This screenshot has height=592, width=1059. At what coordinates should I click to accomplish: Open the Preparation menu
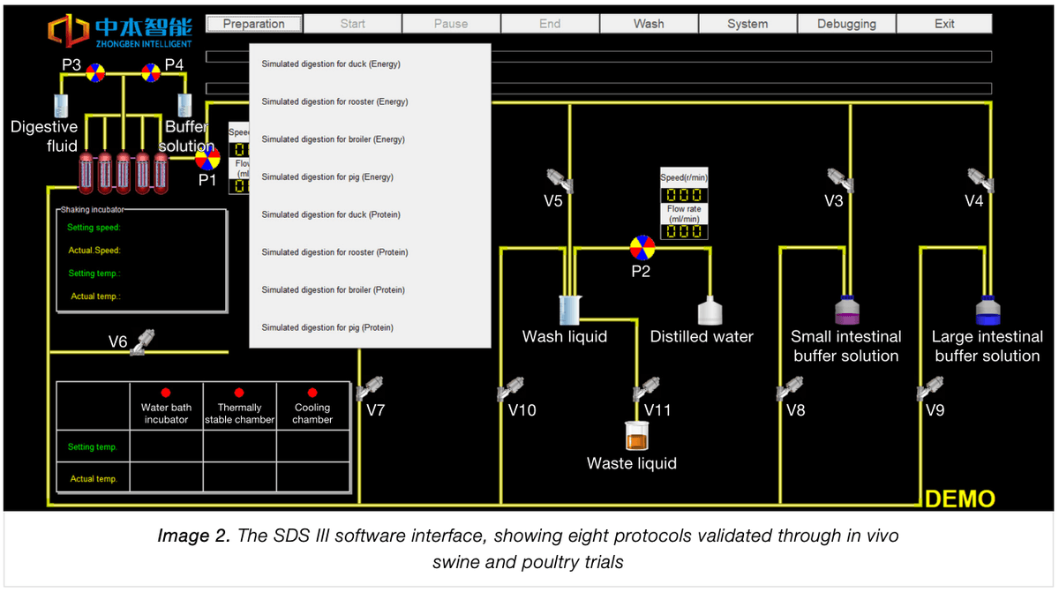coord(253,23)
